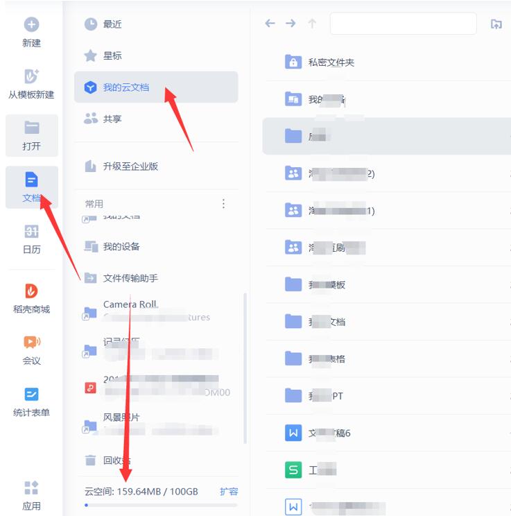The height and width of the screenshot is (516, 511).
Task: Open the 日历 calendar icon
Action: [x=32, y=232]
